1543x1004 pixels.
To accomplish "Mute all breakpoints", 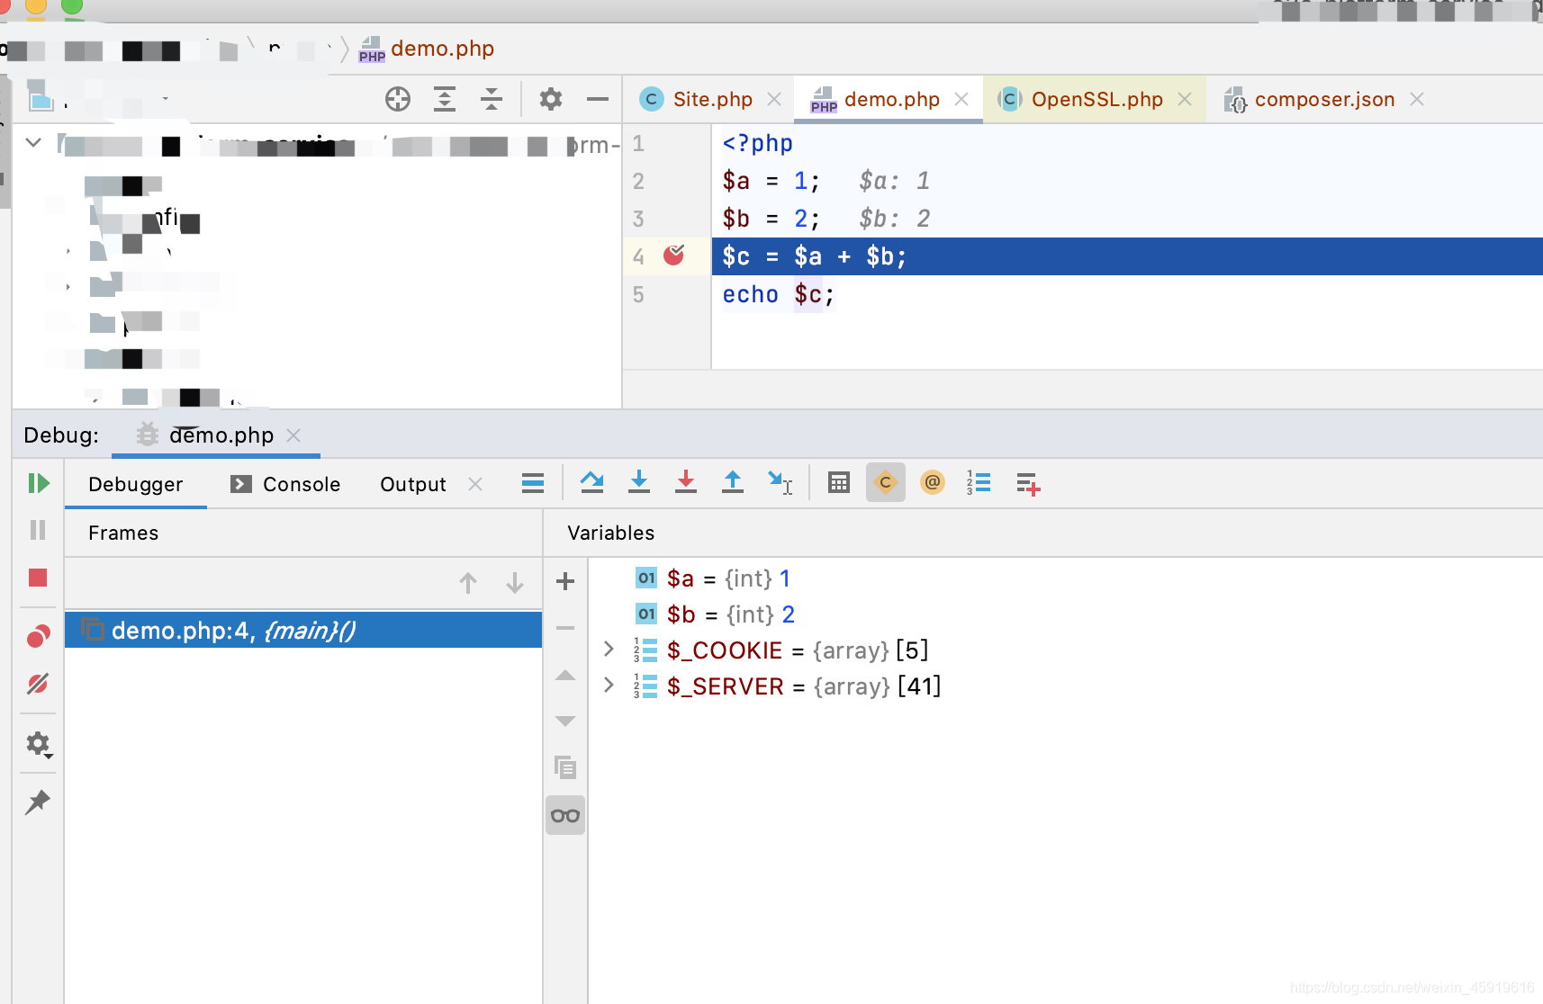I will point(38,684).
